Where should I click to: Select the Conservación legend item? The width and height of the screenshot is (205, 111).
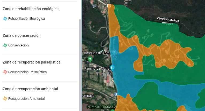(18, 45)
